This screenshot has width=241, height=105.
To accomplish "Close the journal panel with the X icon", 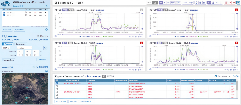I will point(237,76).
